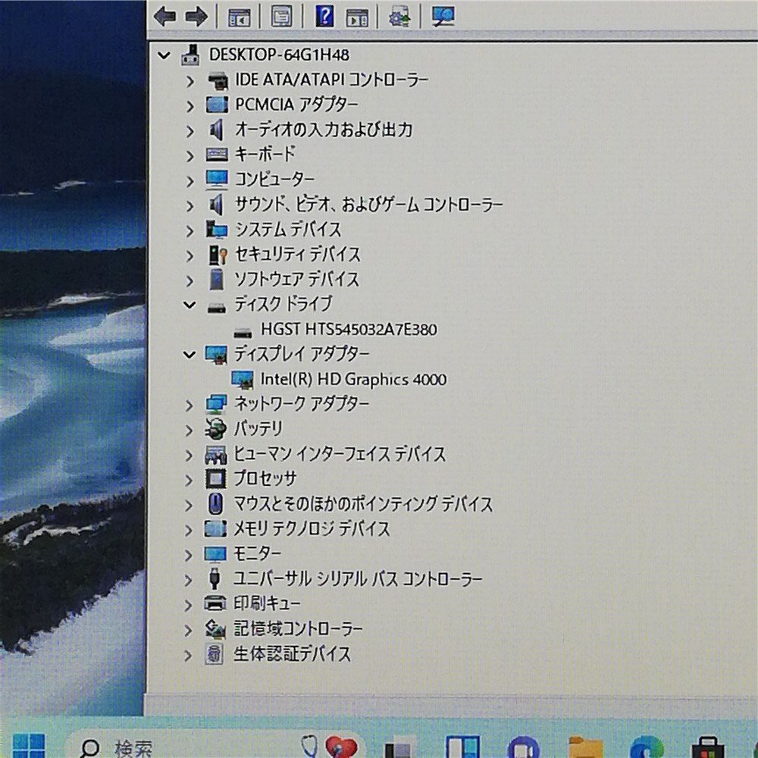
Task: Expand the モニター node
Action: [x=189, y=555]
